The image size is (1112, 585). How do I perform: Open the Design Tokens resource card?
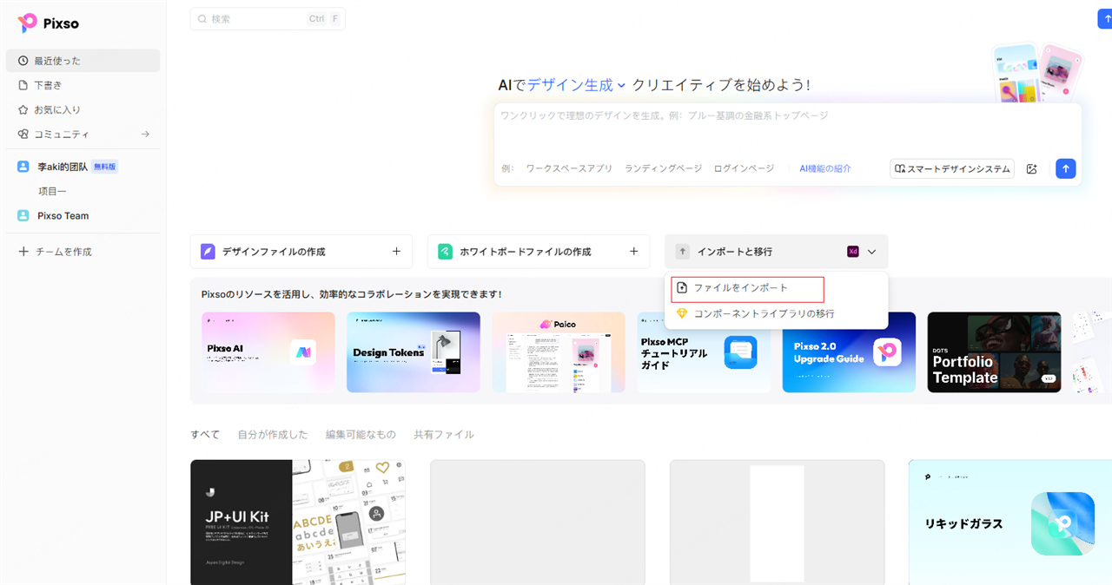414,352
